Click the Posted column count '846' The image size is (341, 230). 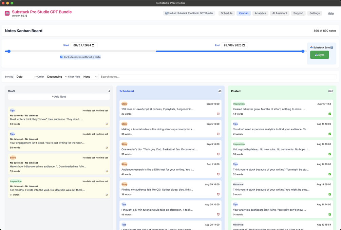point(330,91)
